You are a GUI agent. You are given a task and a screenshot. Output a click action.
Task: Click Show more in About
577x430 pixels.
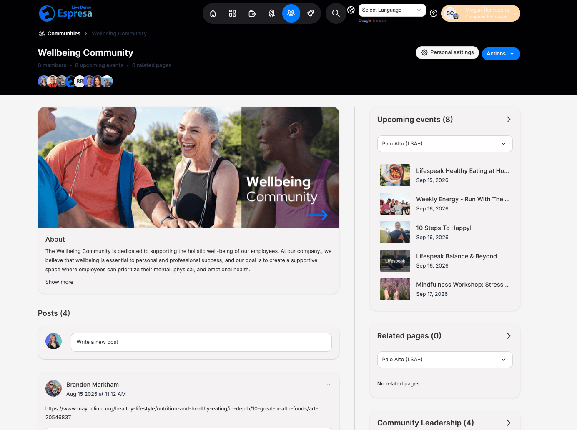click(x=59, y=282)
